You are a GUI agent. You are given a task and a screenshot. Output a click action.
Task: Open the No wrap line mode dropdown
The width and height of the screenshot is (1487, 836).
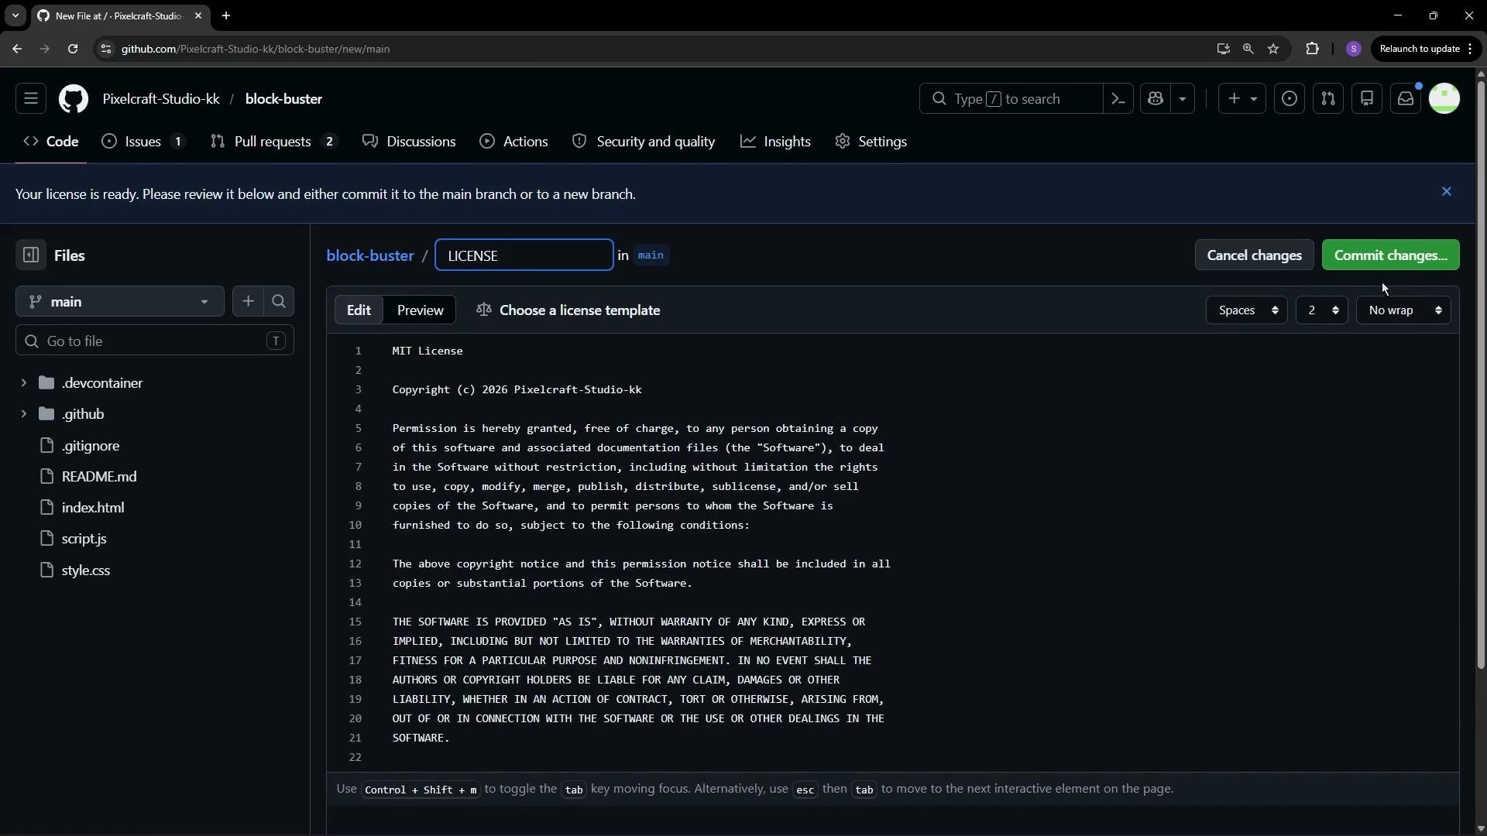pos(1403,310)
